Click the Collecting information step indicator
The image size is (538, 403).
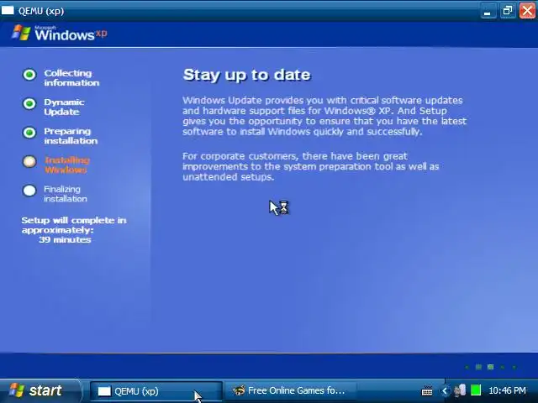[x=29, y=75]
